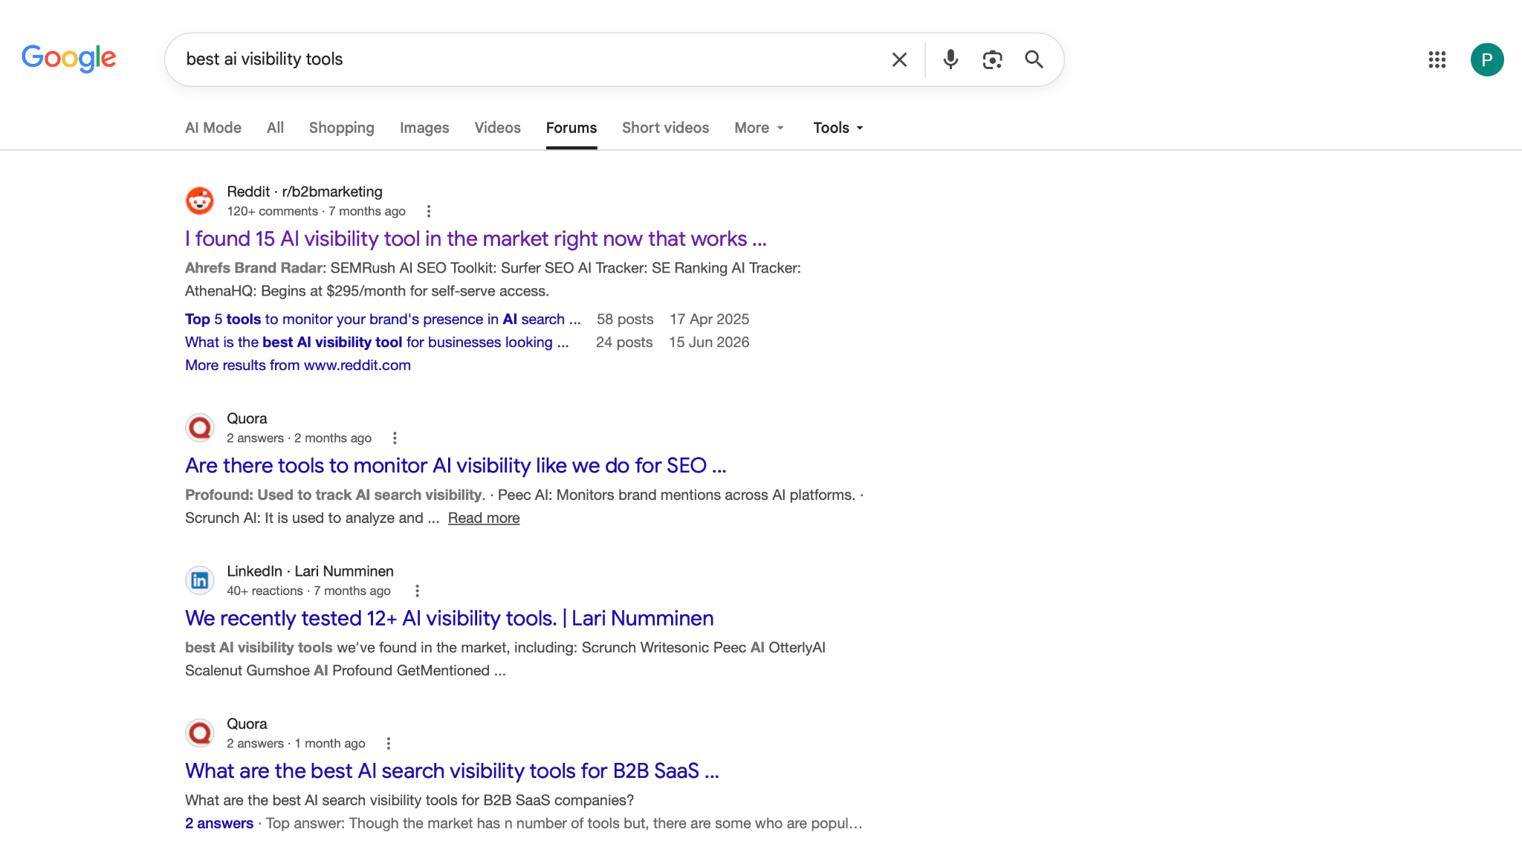The height and width of the screenshot is (864, 1522).
Task: Open three-dot menu next to '2 months ago'
Action: pyautogui.click(x=395, y=438)
